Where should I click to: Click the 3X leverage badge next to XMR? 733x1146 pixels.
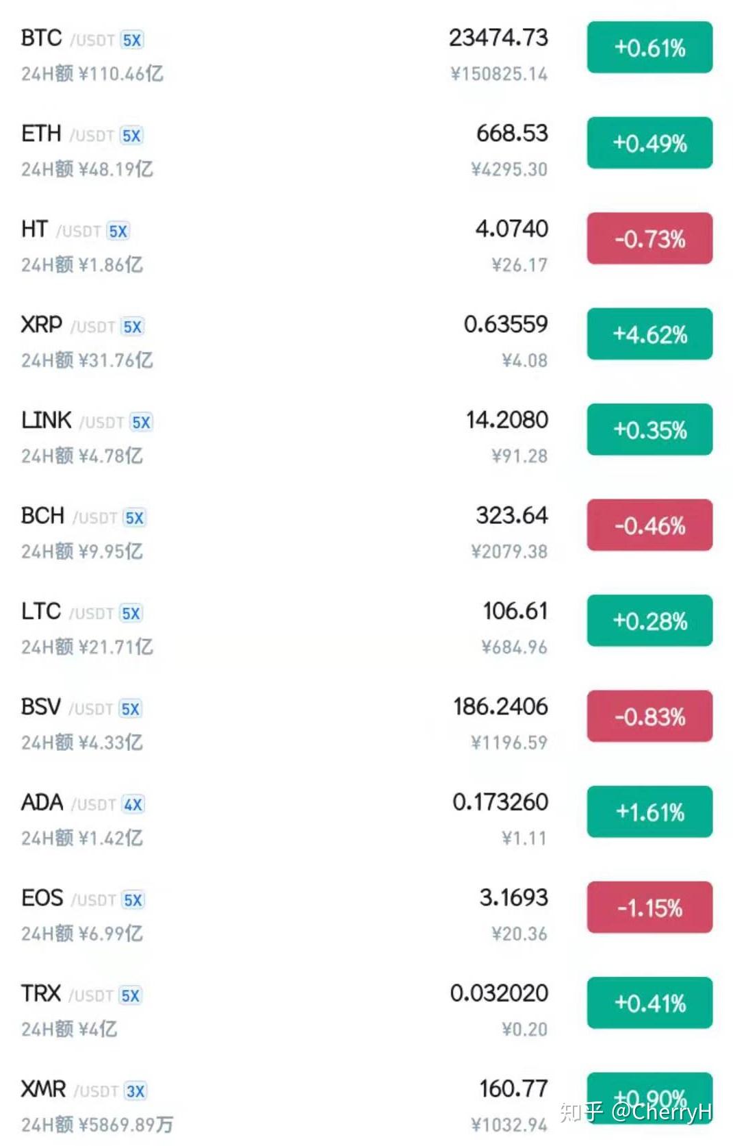pos(135,1091)
